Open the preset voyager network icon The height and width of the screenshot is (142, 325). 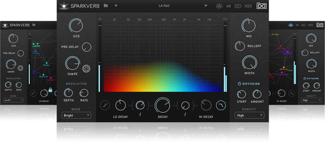pyautogui.click(x=219, y=6)
